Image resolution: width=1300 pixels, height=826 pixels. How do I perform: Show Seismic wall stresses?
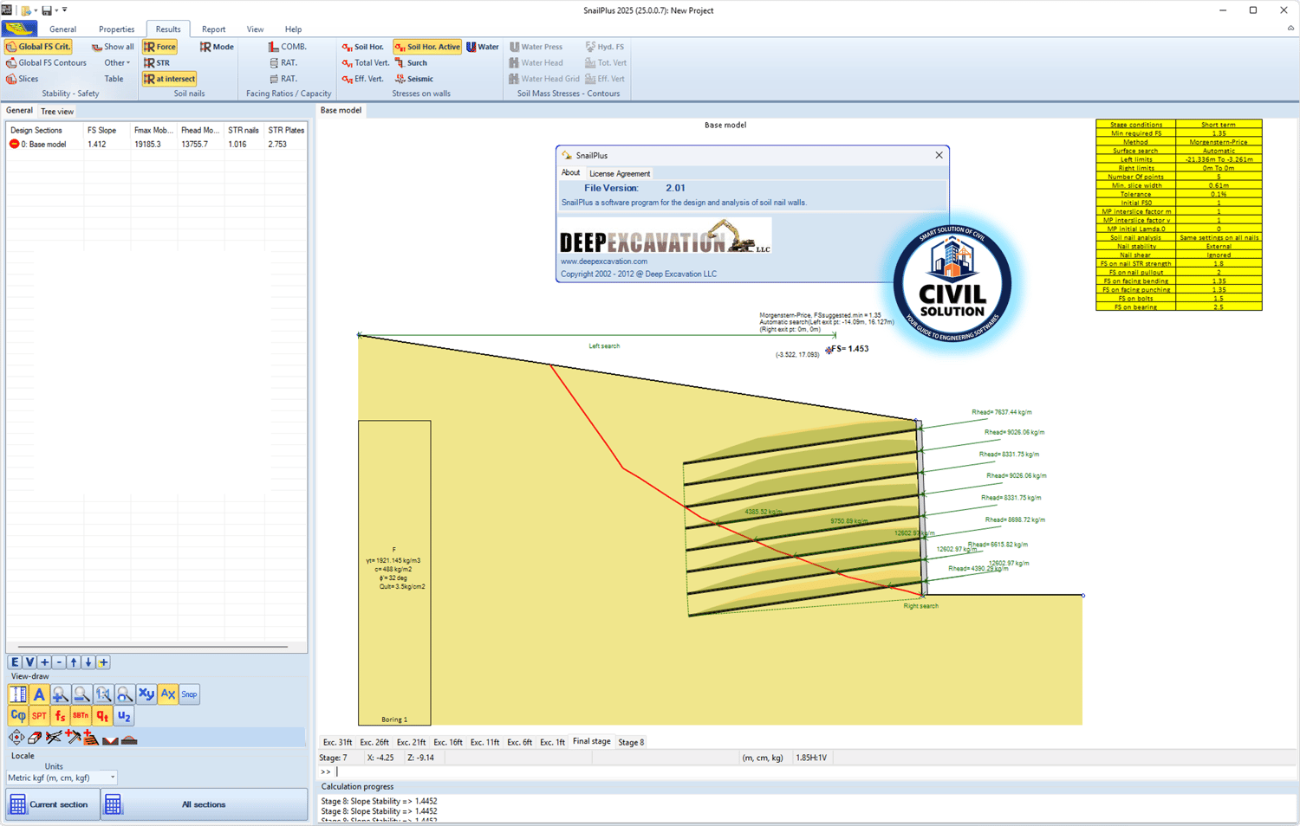(413, 79)
